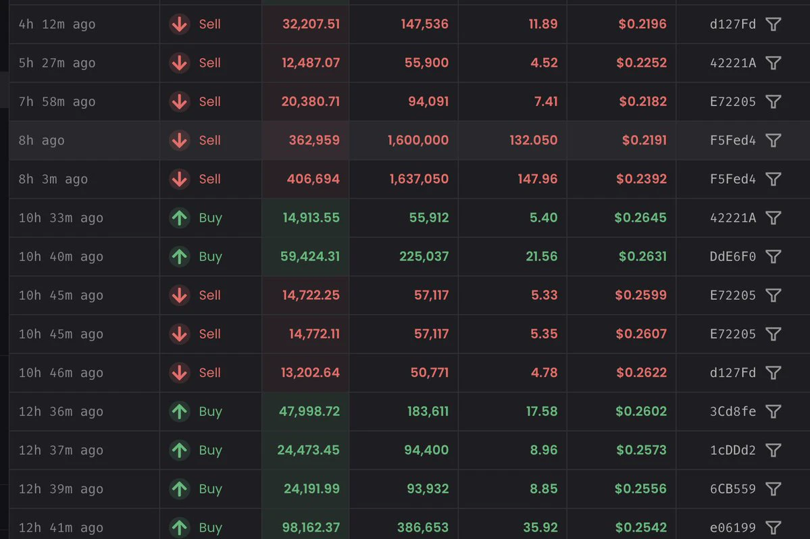Click the "Sell" label in 7h 58m row
The width and height of the screenshot is (810, 539).
(x=209, y=102)
